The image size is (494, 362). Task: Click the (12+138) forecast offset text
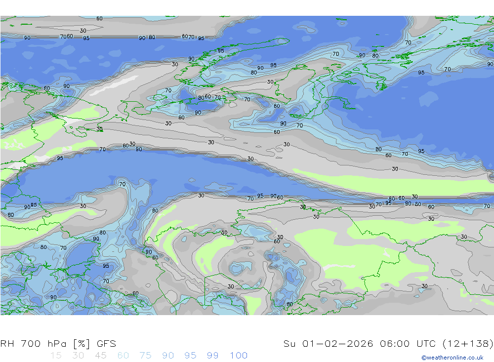(467, 344)
